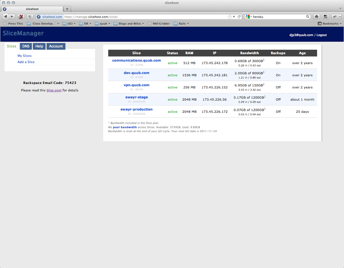
Task: Open a new tab with plus button
Action: pyautogui.click(x=67, y=9)
